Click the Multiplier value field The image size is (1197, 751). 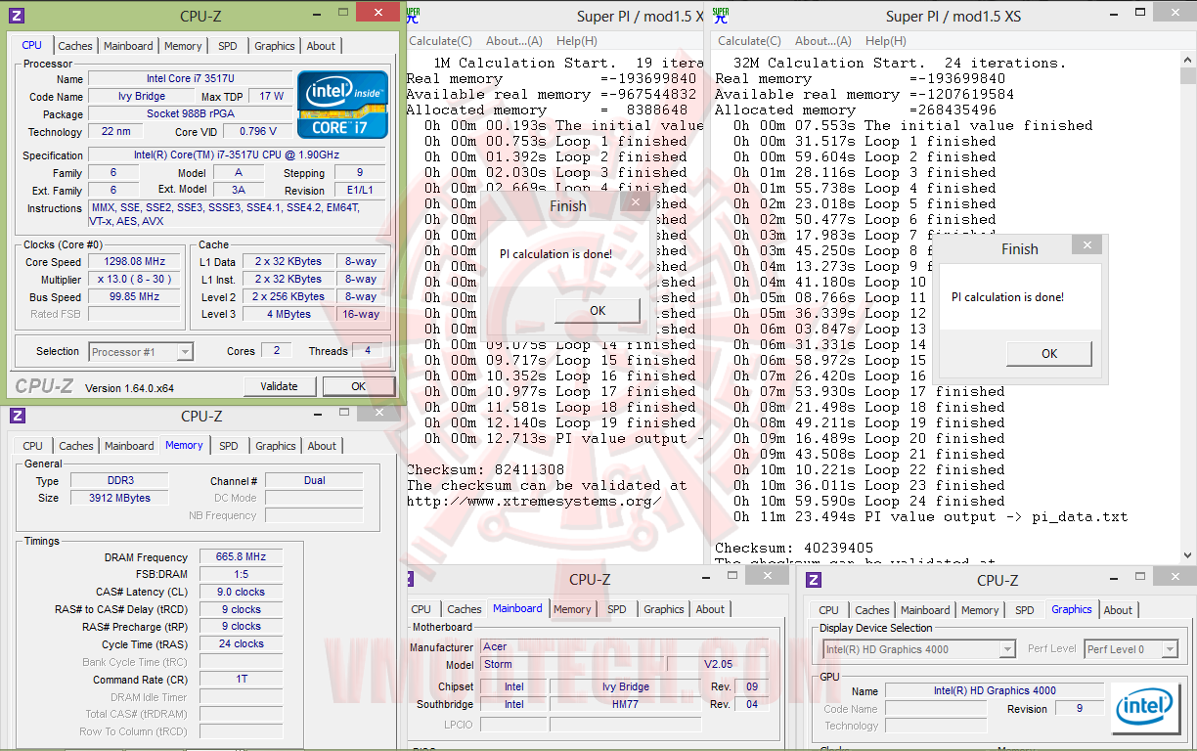point(135,279)
